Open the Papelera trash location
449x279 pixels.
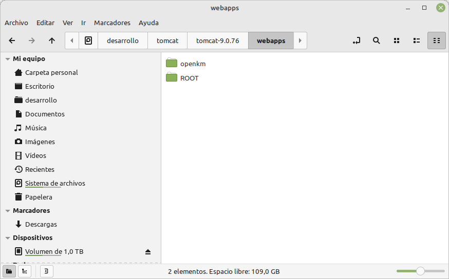tap(39, 197)
